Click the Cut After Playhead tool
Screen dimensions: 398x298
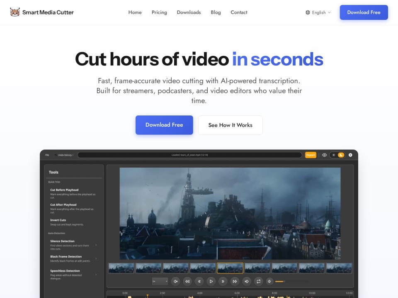(73, 209)
